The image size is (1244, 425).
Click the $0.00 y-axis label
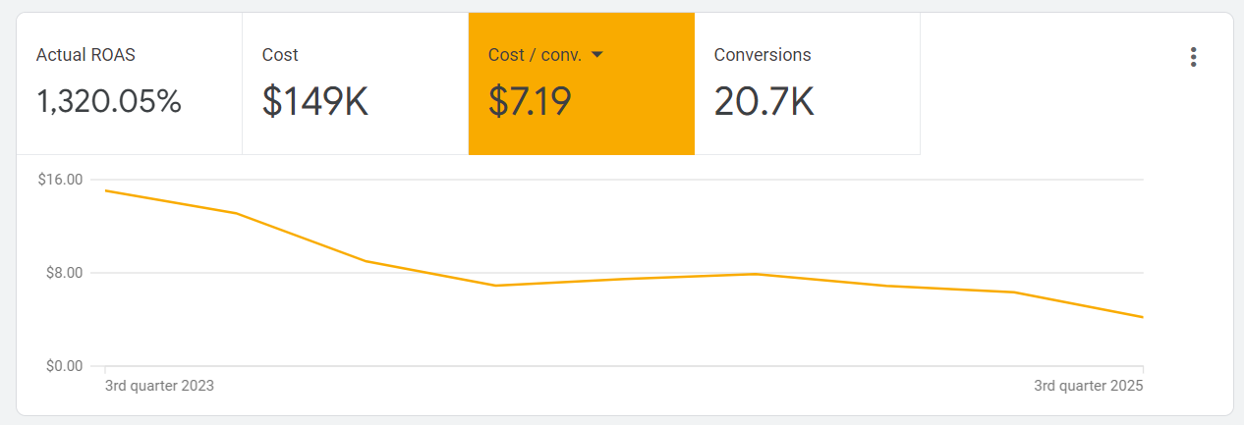[64, 366]
